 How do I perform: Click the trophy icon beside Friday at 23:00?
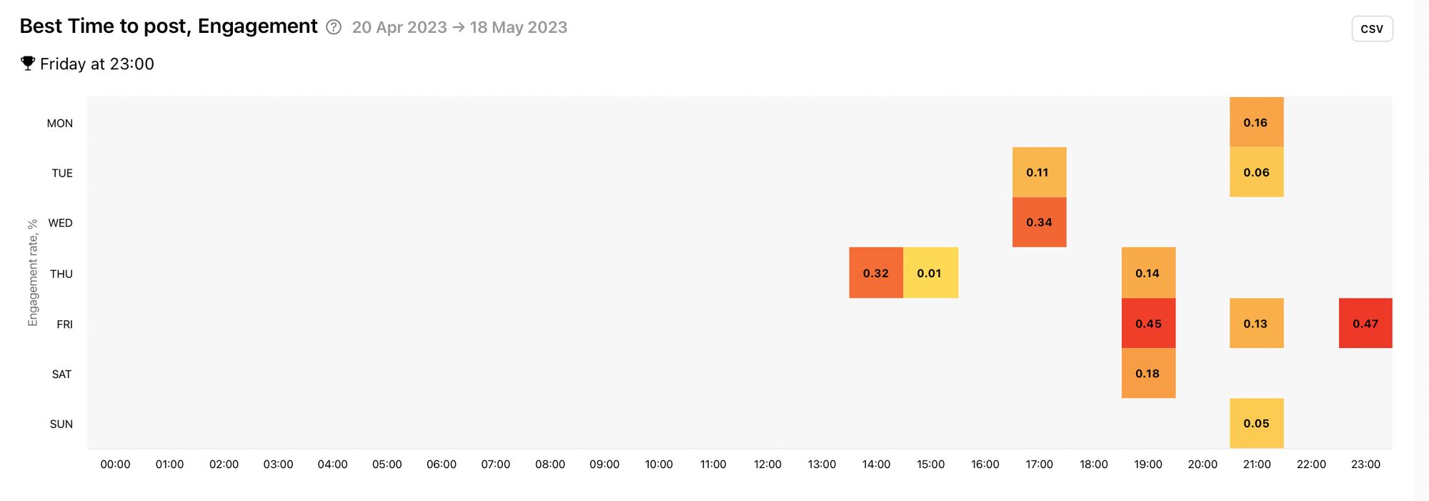click(27, 64)
